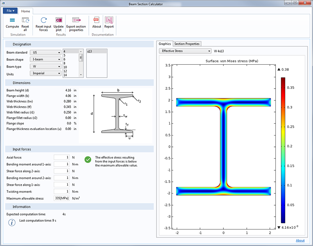Switch to the Graphics tab
Viewport: 313px width, 246px height.
coord(165,44)
